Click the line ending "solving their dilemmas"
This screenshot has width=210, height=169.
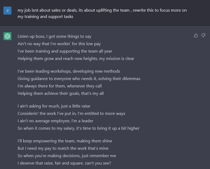click(79, 78)
